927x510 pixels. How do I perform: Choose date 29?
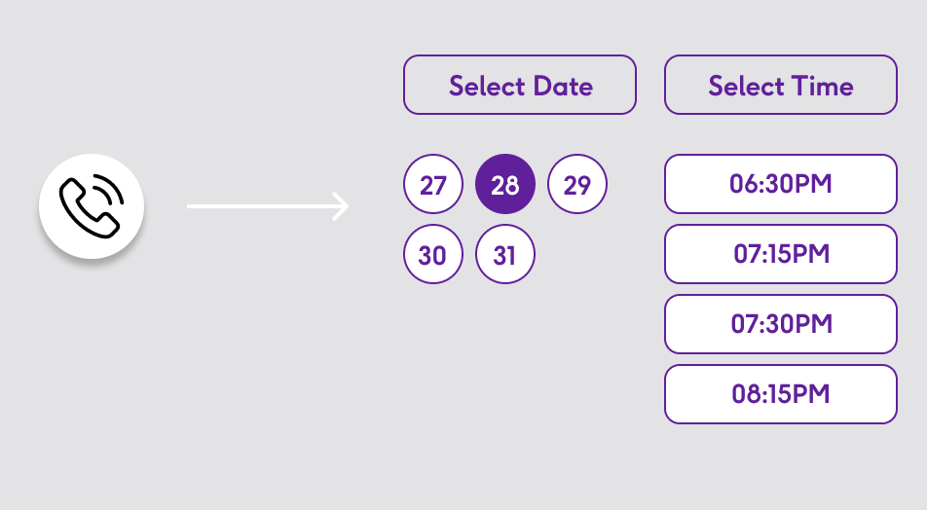(x=577, y=184)
